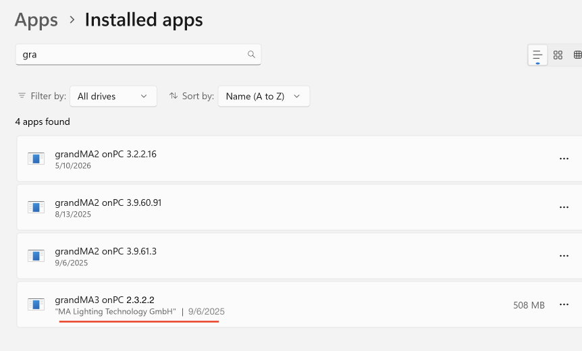This screenshot has height=351, width=582.
Task: Click the sort arrows icon beside Sort by
Action: pyautogui.click(x=174, y=96)
